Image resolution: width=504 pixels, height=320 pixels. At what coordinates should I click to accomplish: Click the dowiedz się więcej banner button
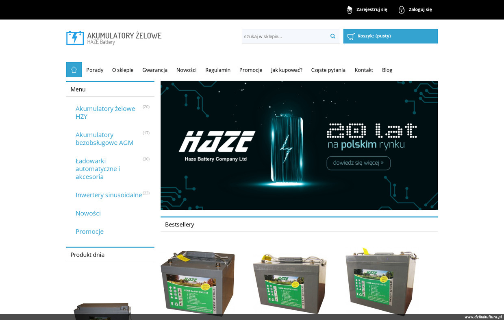coord(358,163)
